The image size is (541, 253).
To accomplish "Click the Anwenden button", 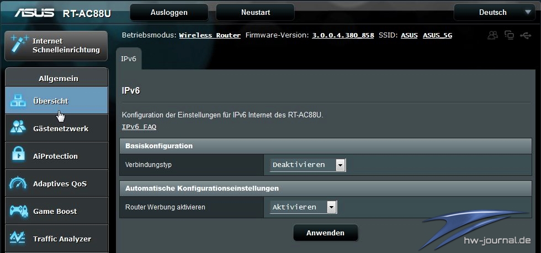I will click(x=325, y=233).
